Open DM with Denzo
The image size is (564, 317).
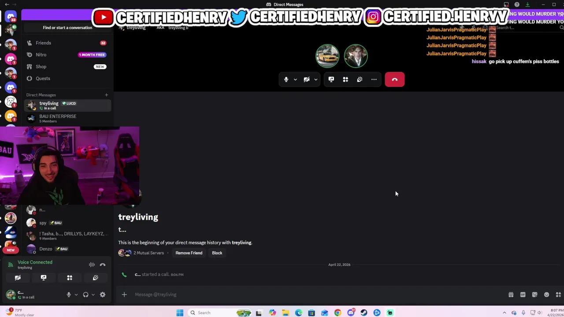pos(67,249)
